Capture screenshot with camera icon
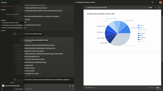This screenshot has width=163, height=91. tap(70, 86)
